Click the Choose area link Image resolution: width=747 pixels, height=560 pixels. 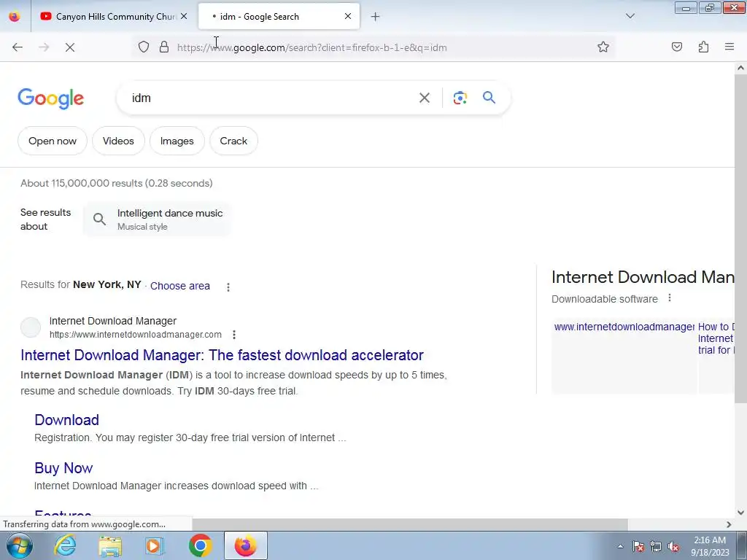[x=180, y=286]
